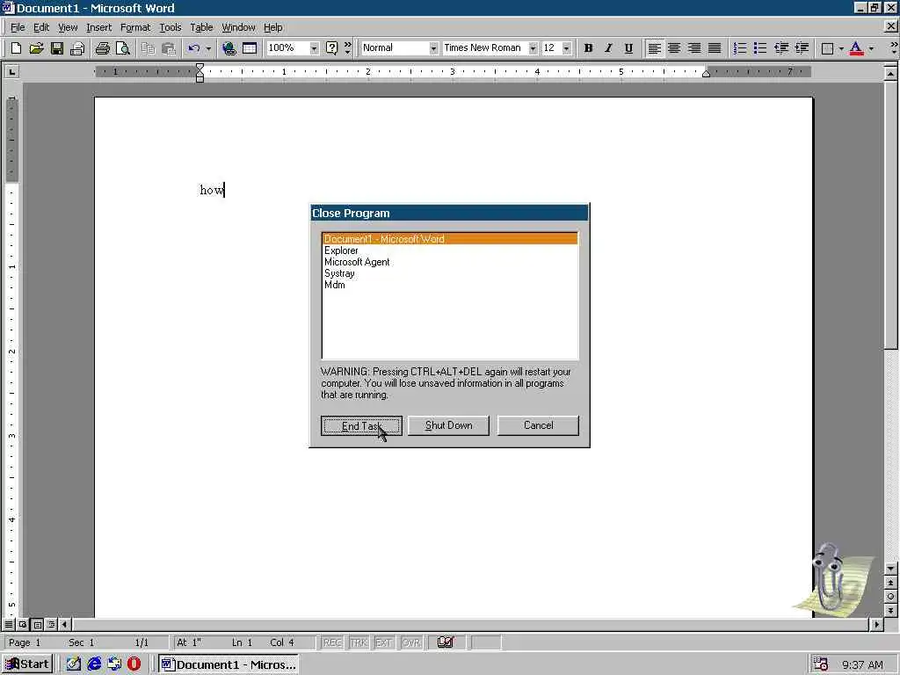Create a new blank document
This screenshot has height=675, width=900.
point(16,48)
